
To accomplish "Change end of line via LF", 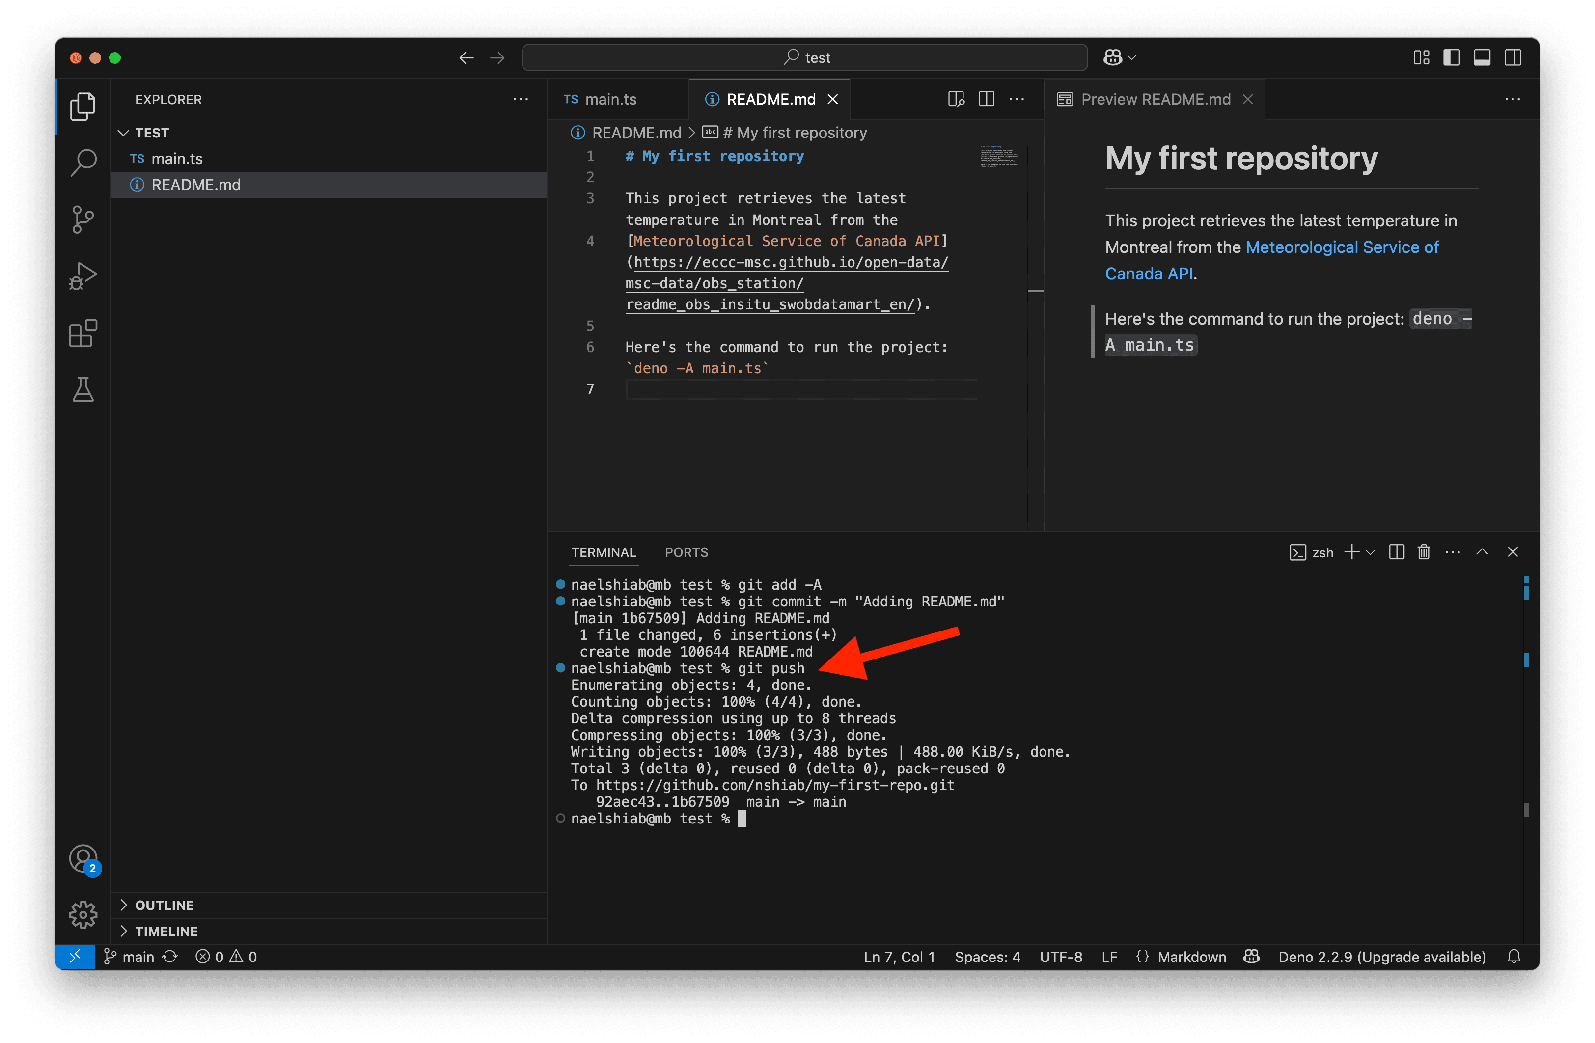I will coord(1109,957).
